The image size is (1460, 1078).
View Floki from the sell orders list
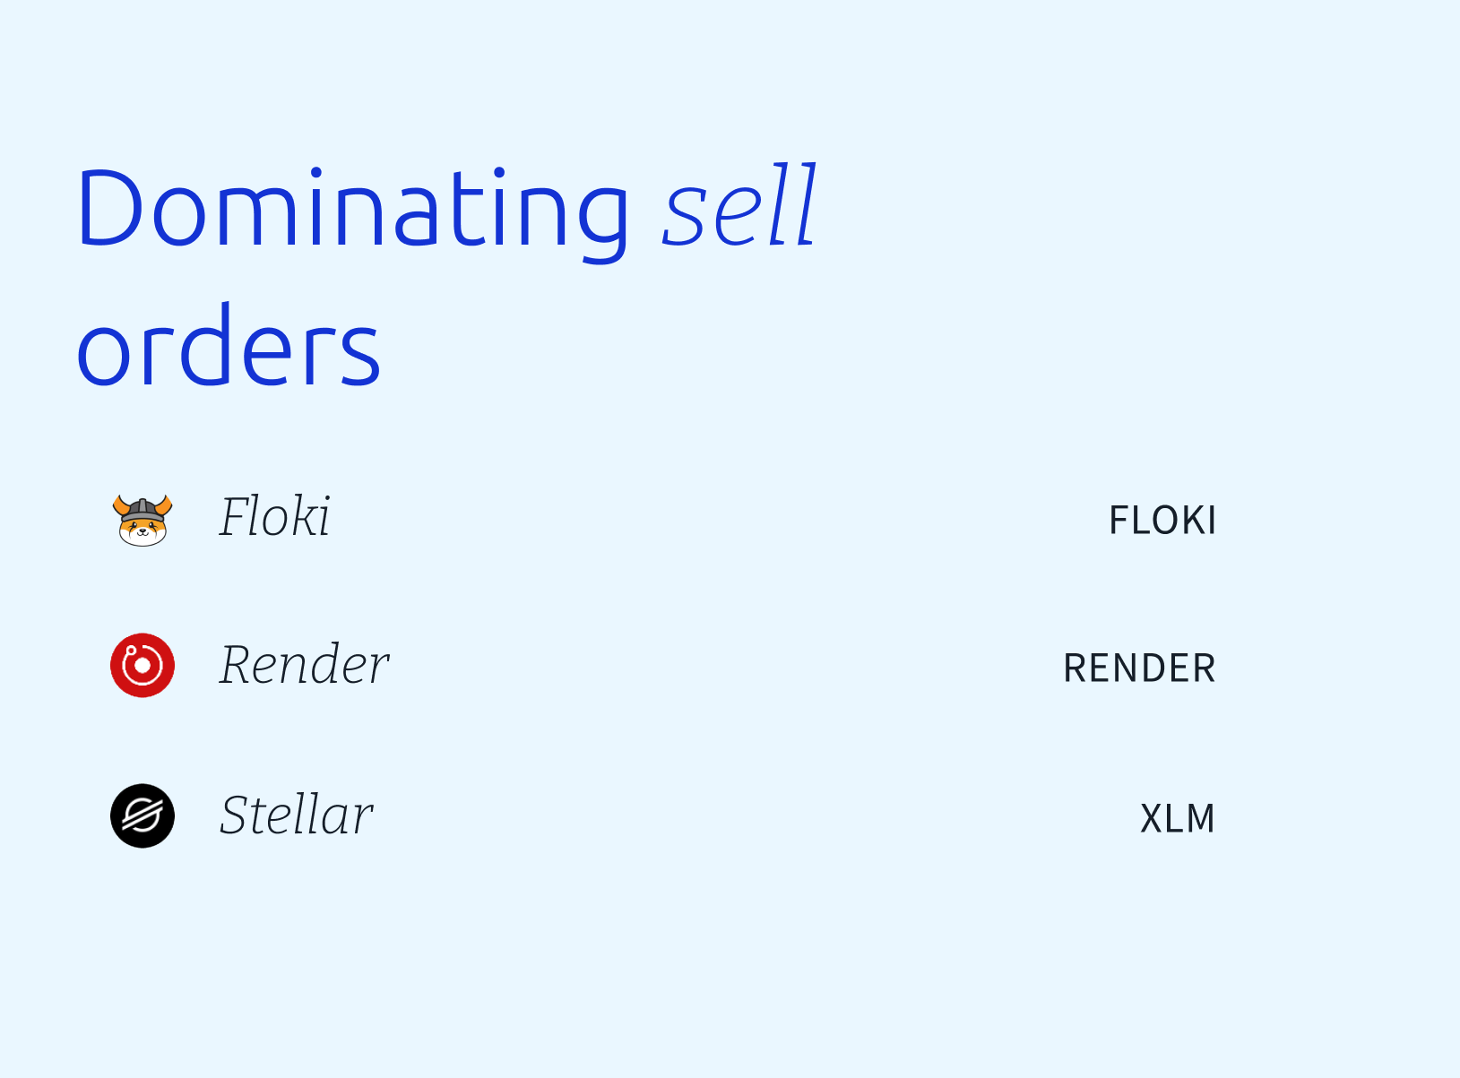click(x=663, y=520)
